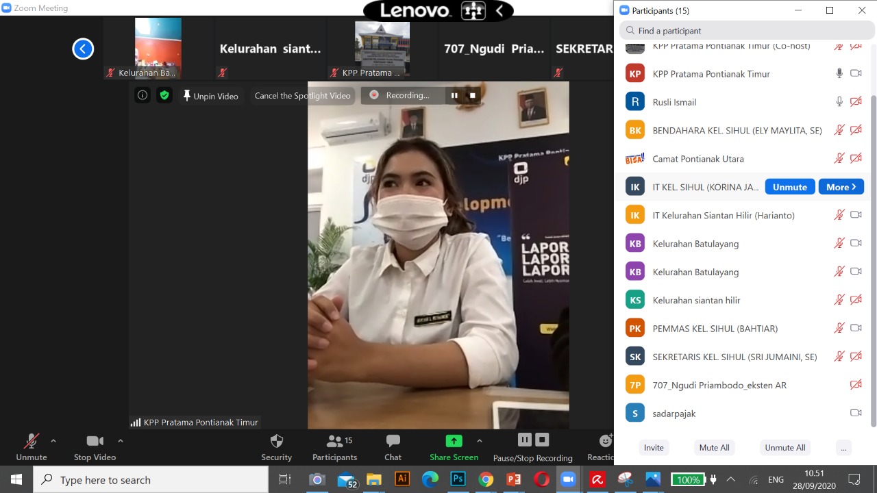This screenshot has height=493, width=877.
Task: Toggle Stop Video camera button
Action: [x=95, y=442]
